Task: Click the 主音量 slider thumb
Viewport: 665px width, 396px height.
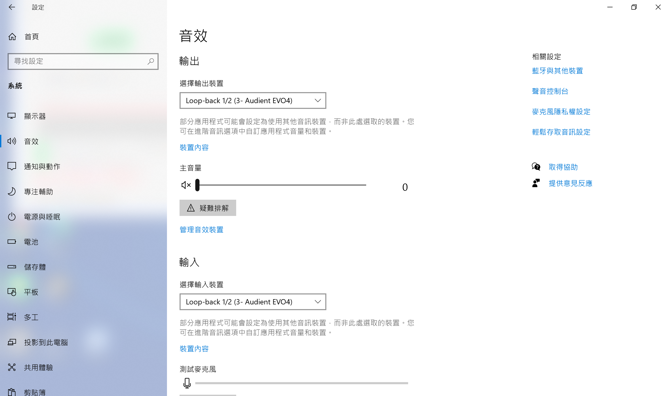Action: coord(197,185)
